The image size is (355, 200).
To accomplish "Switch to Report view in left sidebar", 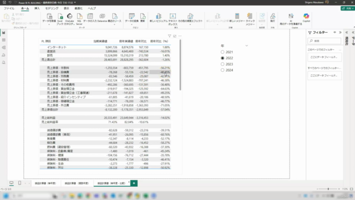I will point(4,33).
